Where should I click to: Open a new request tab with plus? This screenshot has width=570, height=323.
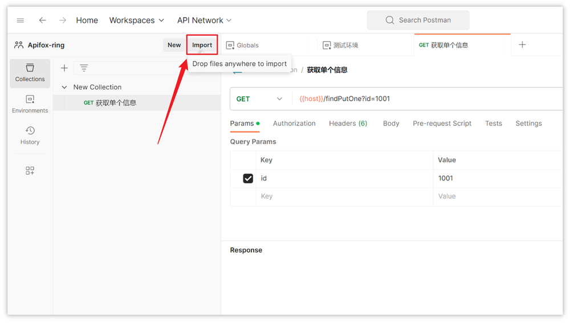click(x=522, y=45)
